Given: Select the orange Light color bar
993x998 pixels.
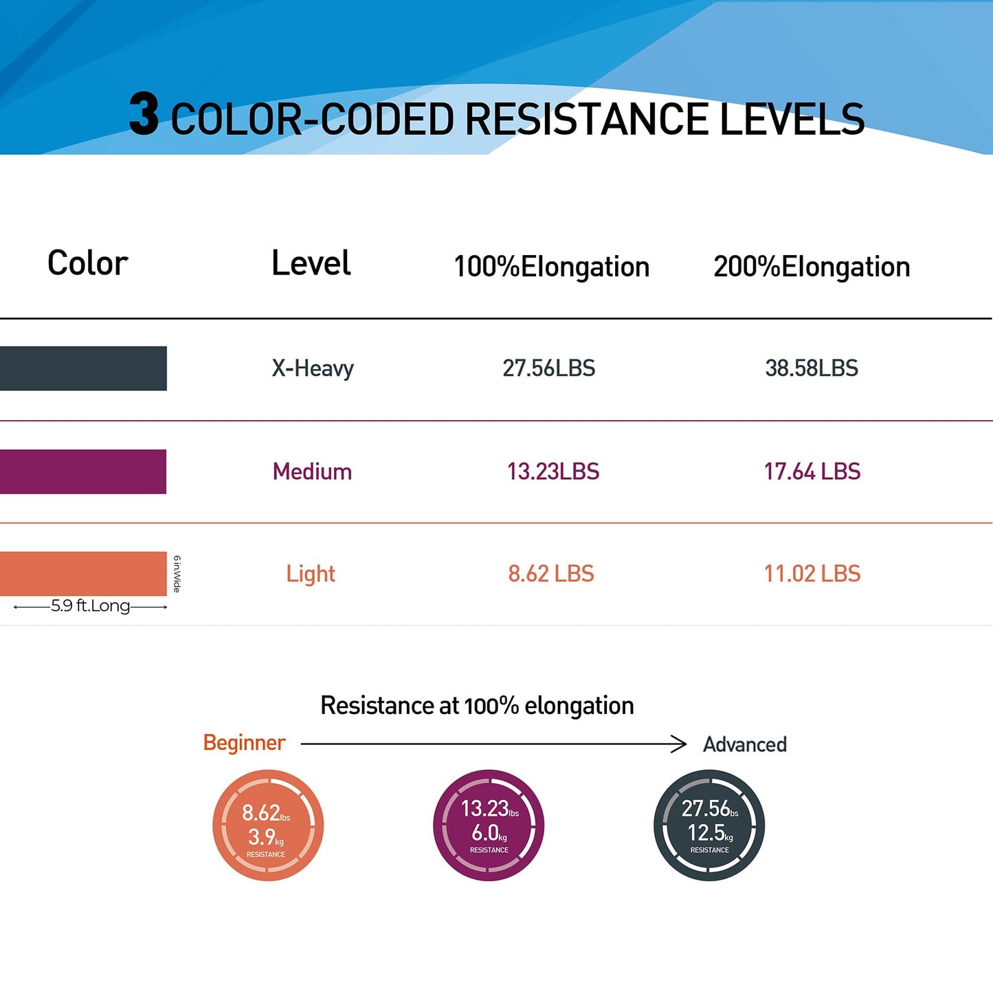Looking at the screenshot, I should [83, 573].
